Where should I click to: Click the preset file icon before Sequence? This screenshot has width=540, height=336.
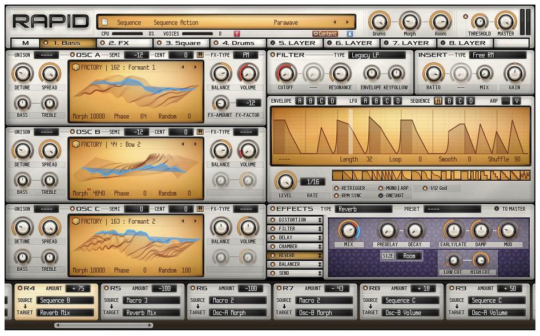[x=104, y=22]
